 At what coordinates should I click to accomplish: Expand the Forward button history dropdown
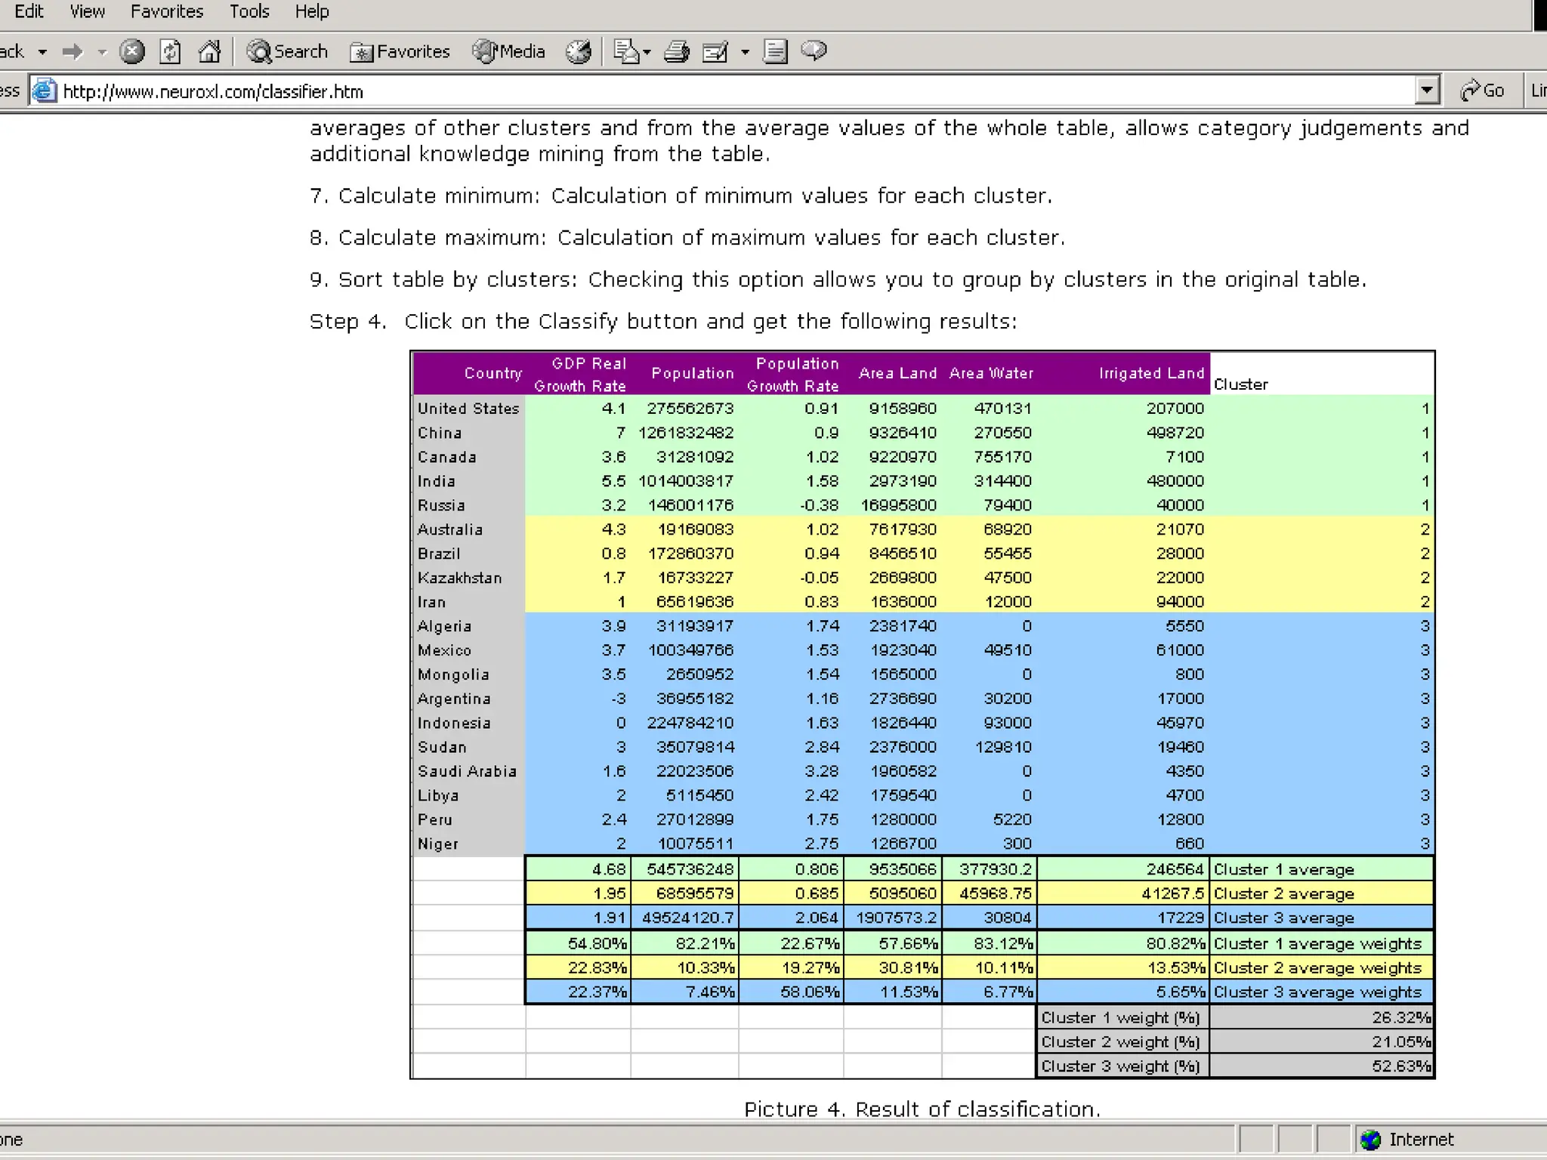coord(103,52)
